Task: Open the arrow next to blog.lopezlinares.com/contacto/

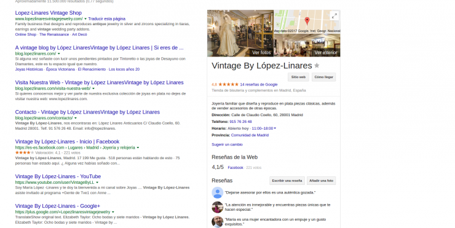Action: (76, 118)
